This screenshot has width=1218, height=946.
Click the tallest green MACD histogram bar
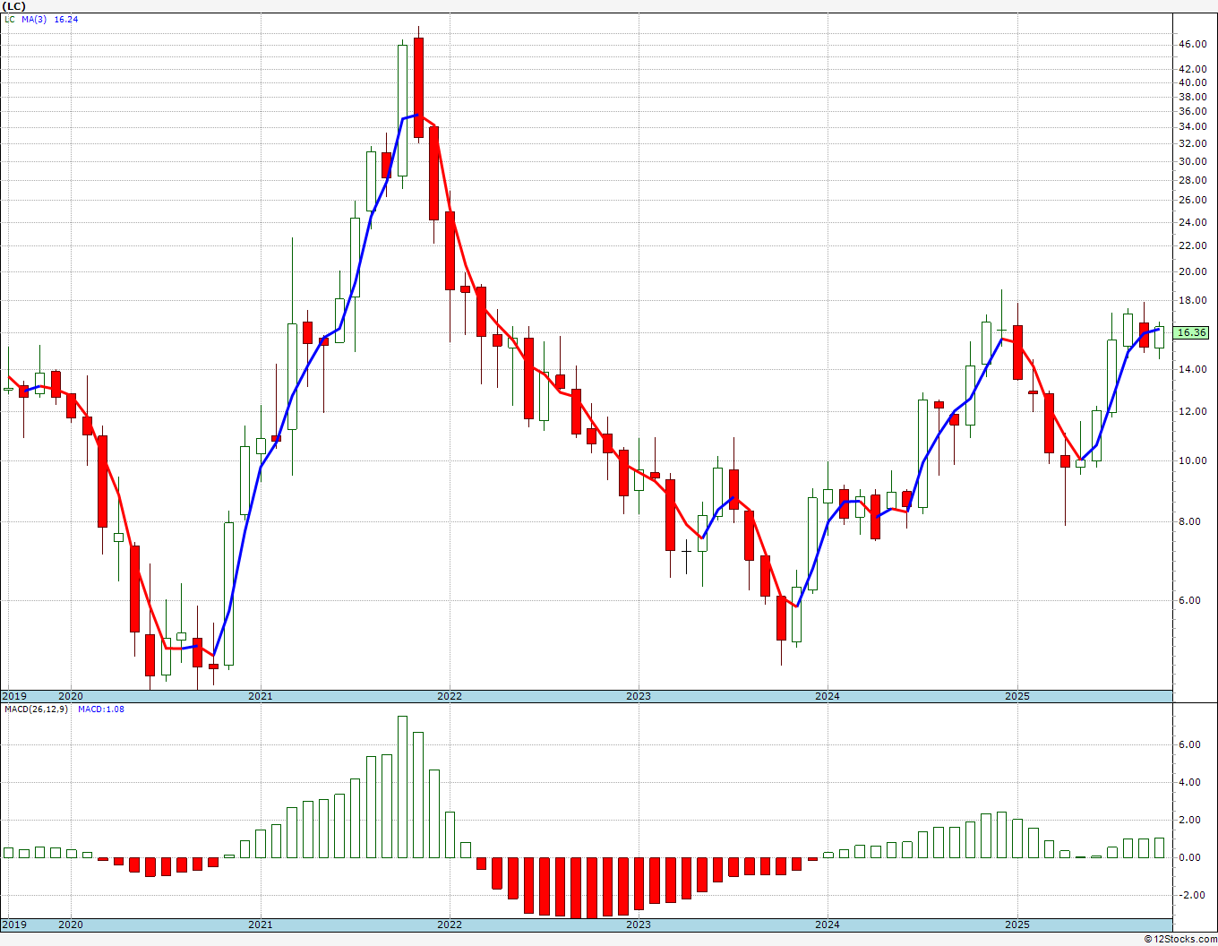[402, 787]
